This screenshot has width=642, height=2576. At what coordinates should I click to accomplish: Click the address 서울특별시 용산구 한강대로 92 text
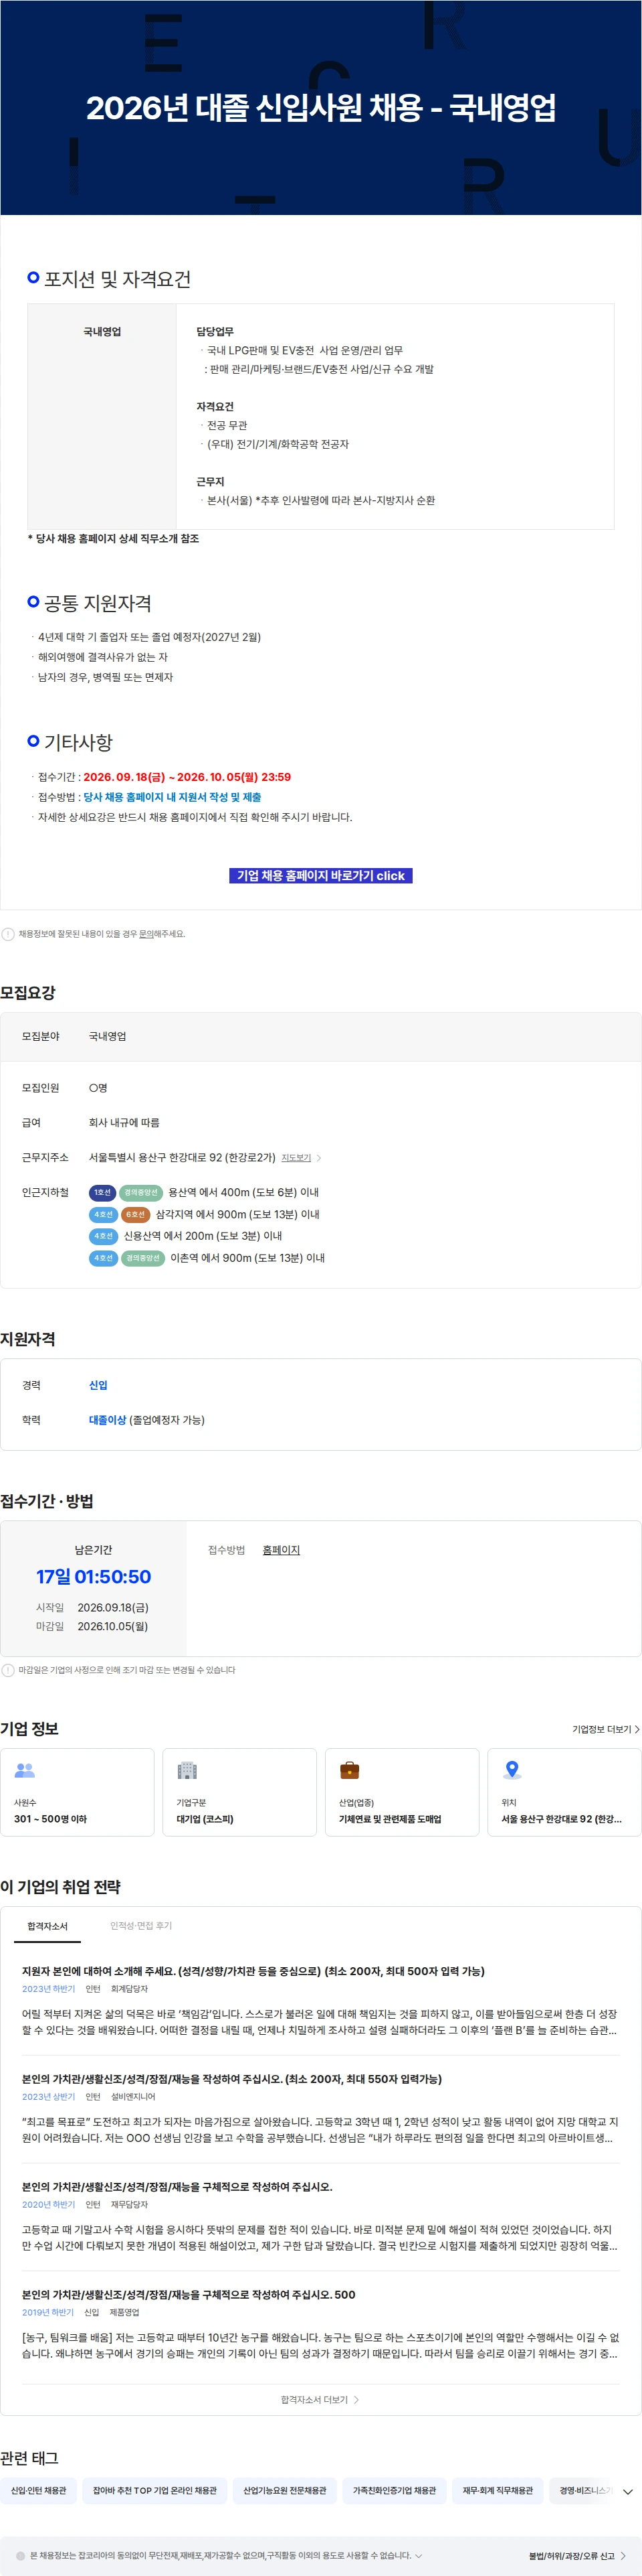click(183, 1157)
